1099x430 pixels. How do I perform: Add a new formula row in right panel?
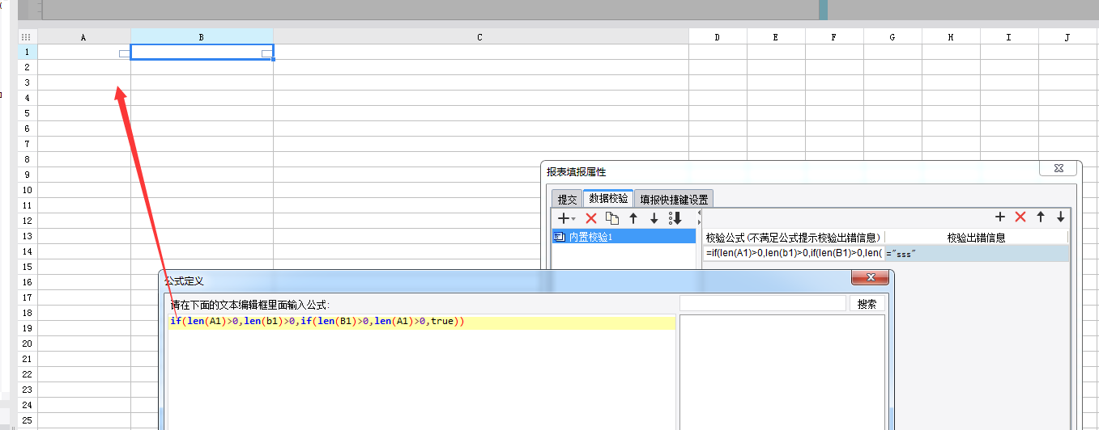click(x=1000, y=217)
